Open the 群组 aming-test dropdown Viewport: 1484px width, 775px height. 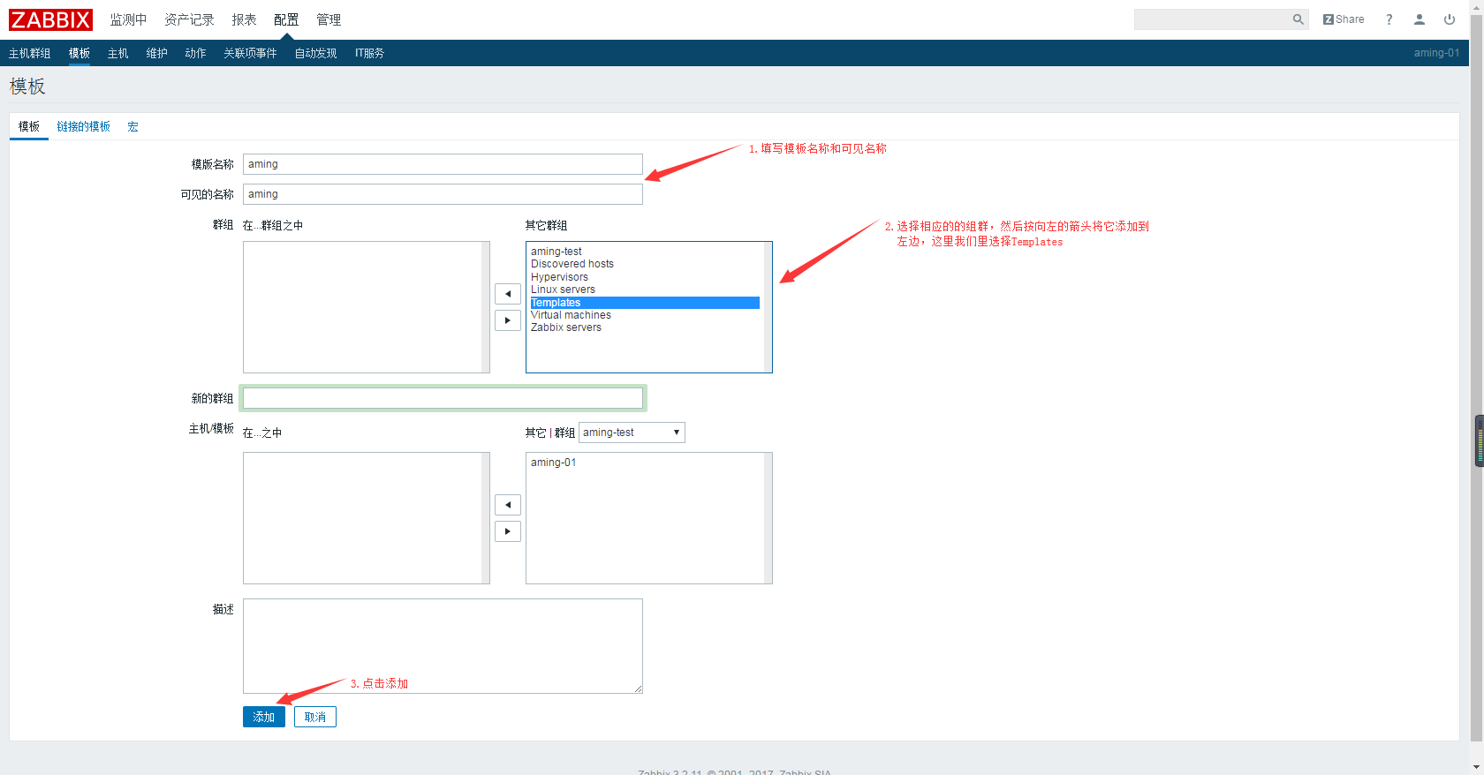coord(632,433)
